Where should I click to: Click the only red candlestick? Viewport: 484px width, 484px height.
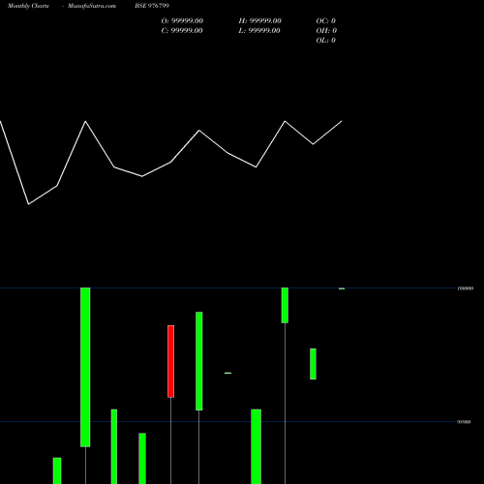click(170, 361)
